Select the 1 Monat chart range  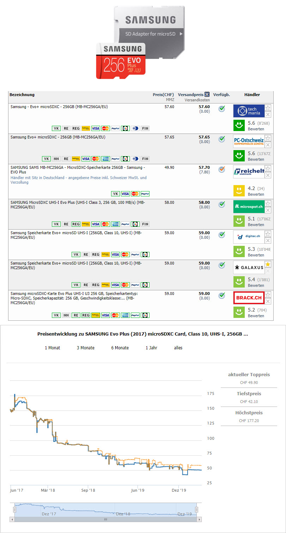tap(52, 348)
